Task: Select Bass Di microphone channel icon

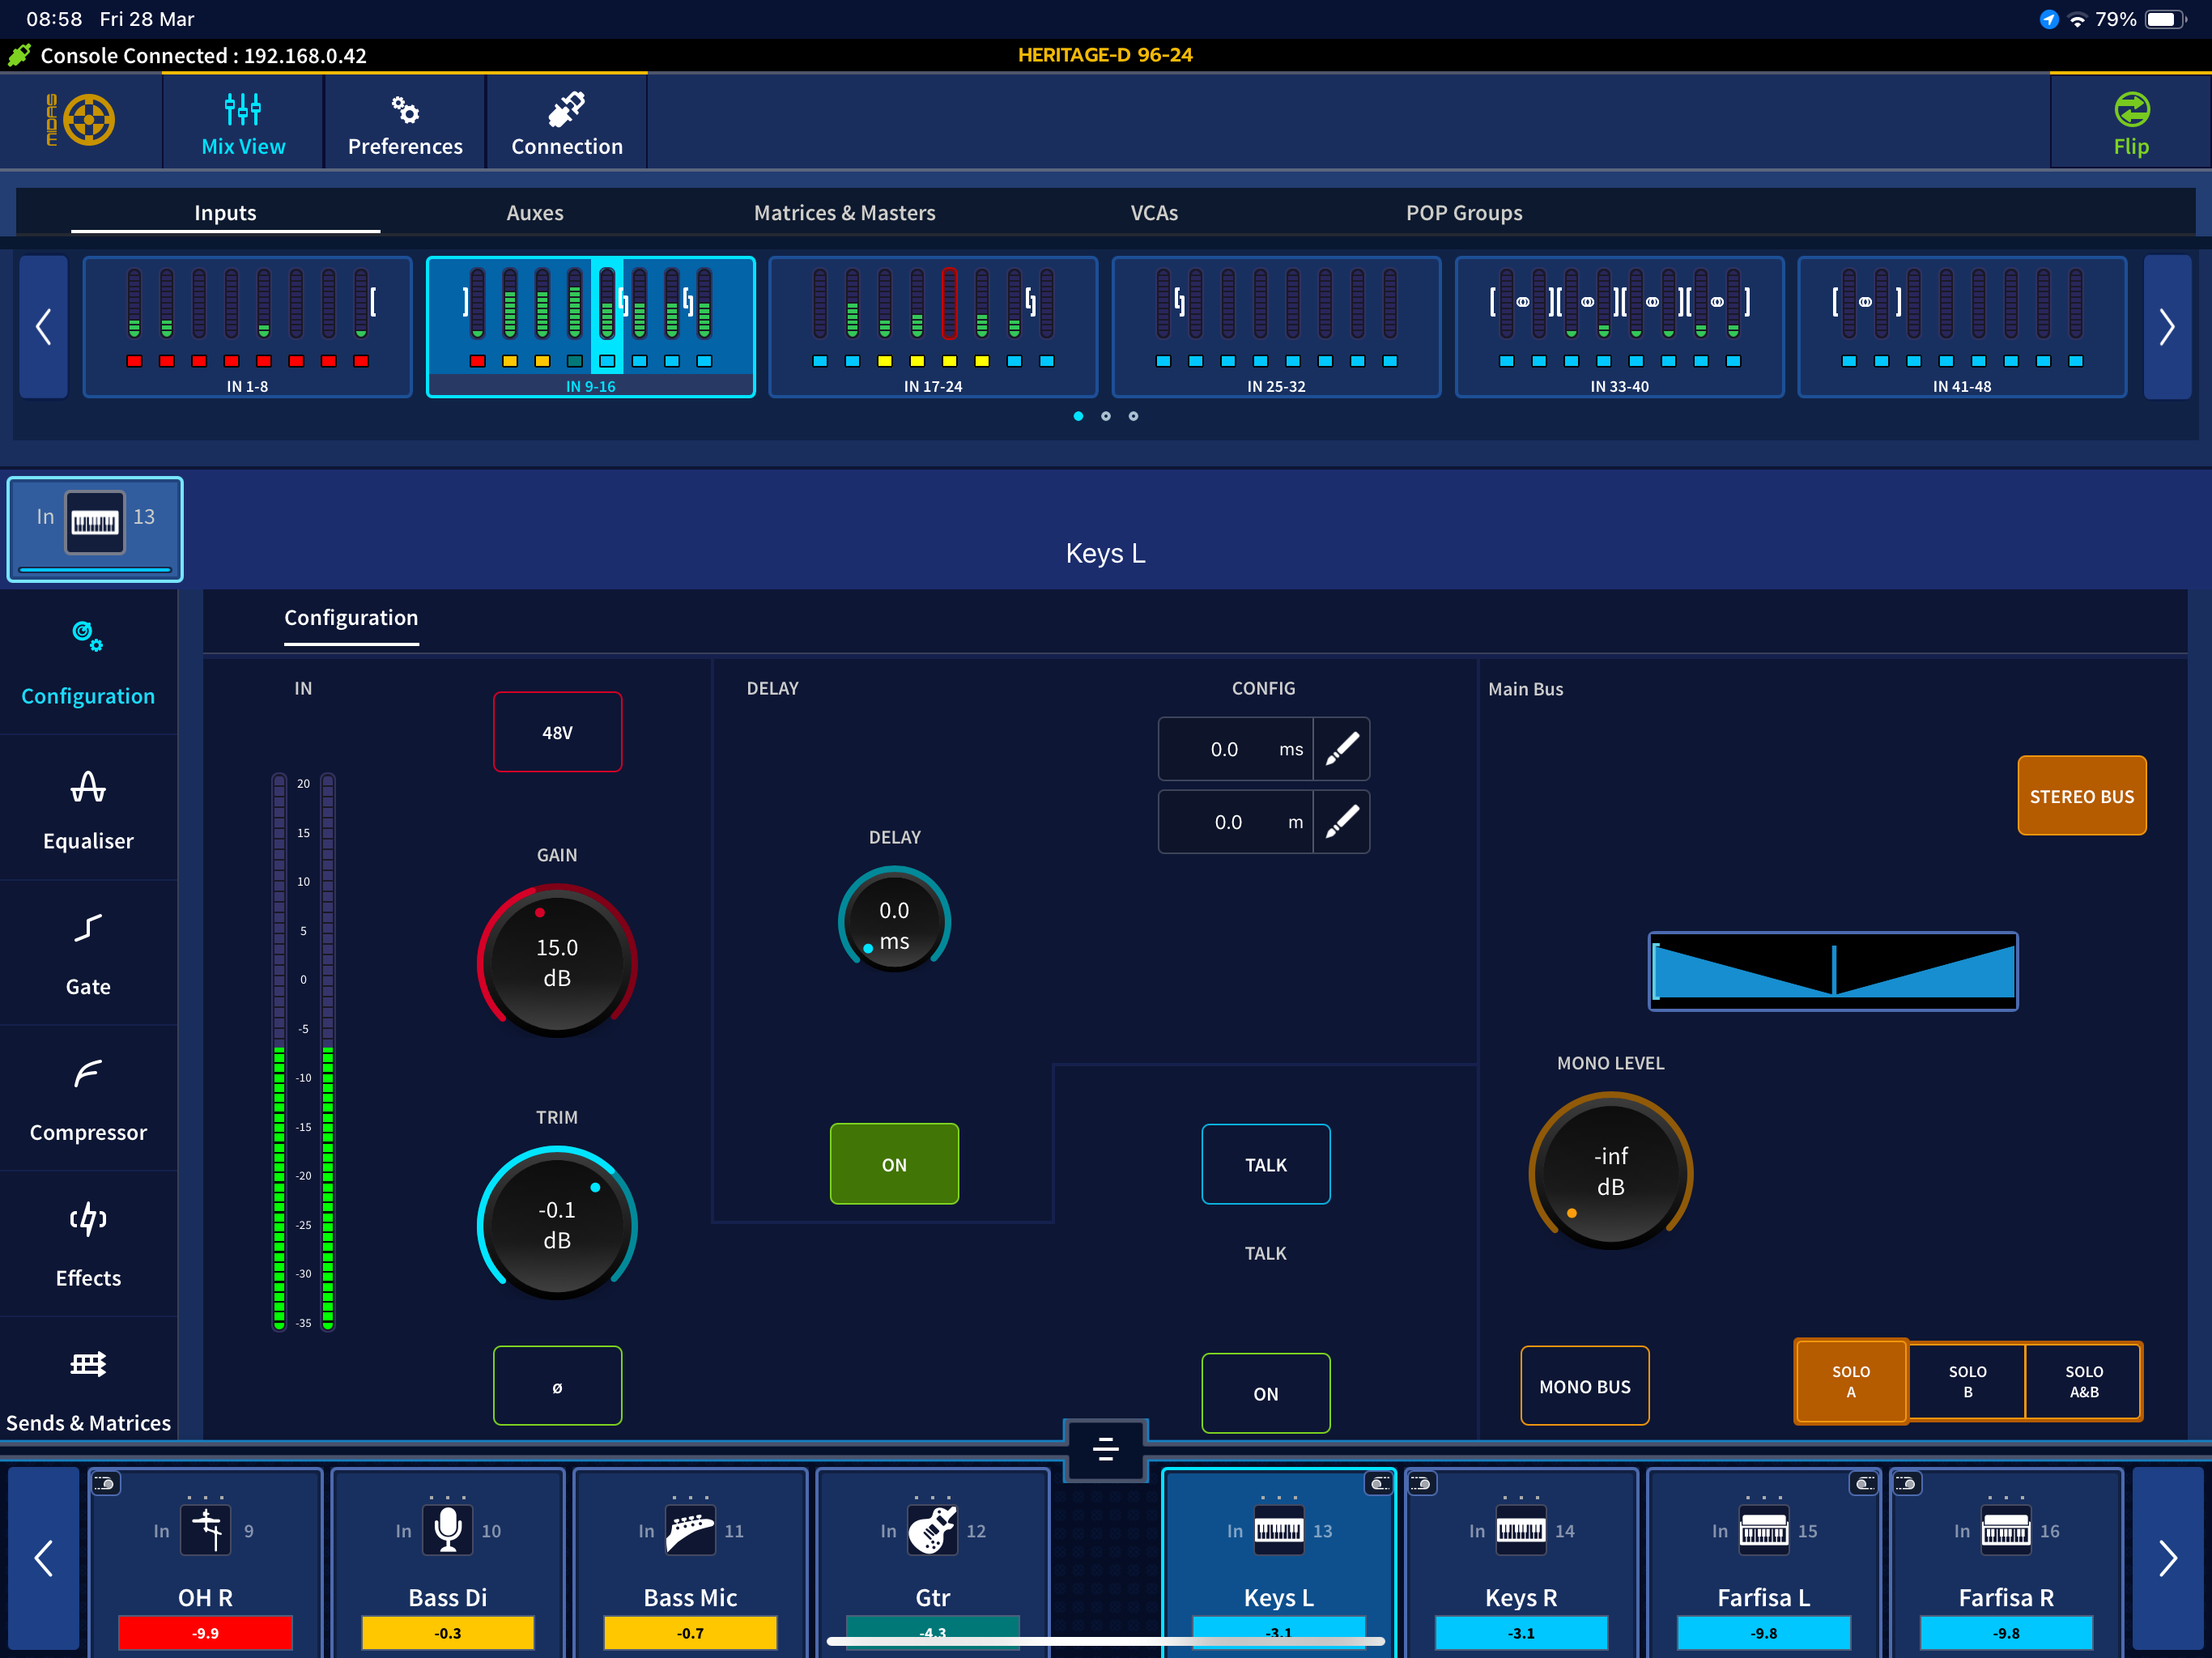Action: coord(448,1530)
